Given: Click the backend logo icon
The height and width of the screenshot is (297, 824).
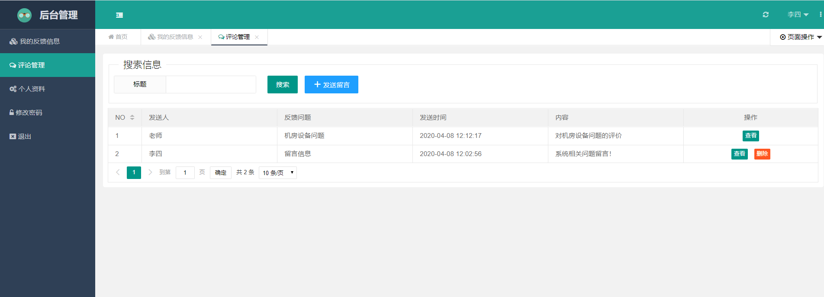Looking at the screenshot, I should pos(24,15).
